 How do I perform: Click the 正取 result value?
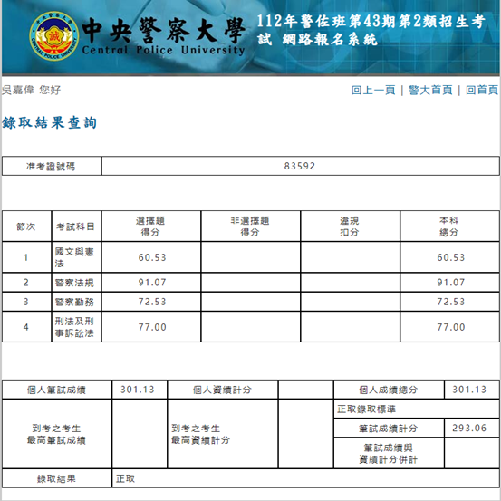click(126, 478)
